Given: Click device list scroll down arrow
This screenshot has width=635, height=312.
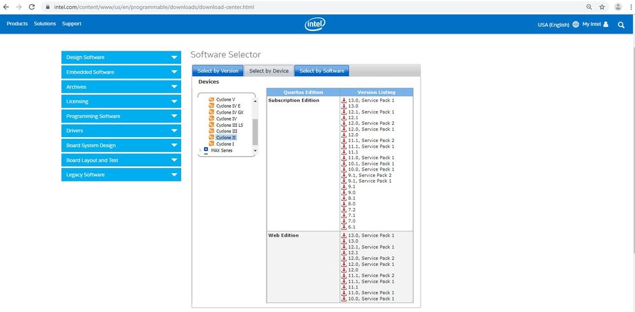Looking at the screenshot, I should (255, 150).
